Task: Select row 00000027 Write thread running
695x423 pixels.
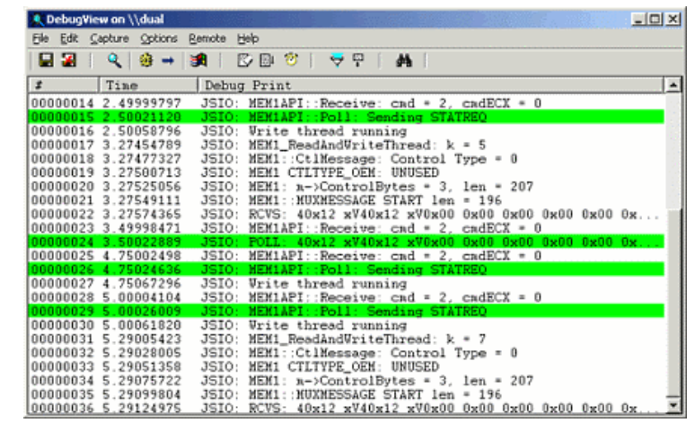Action: pyautogui.click(x=347, y=283)
